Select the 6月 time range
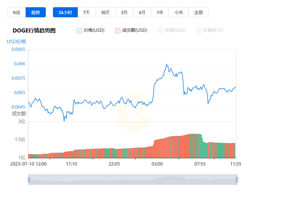The image size is (281, 203). (142, 12)
